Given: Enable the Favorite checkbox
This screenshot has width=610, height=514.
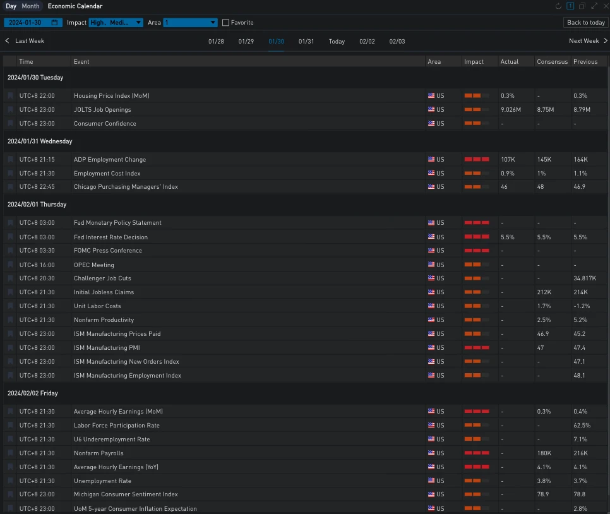Looking at the screenshot, I should (x=226, y=23).
